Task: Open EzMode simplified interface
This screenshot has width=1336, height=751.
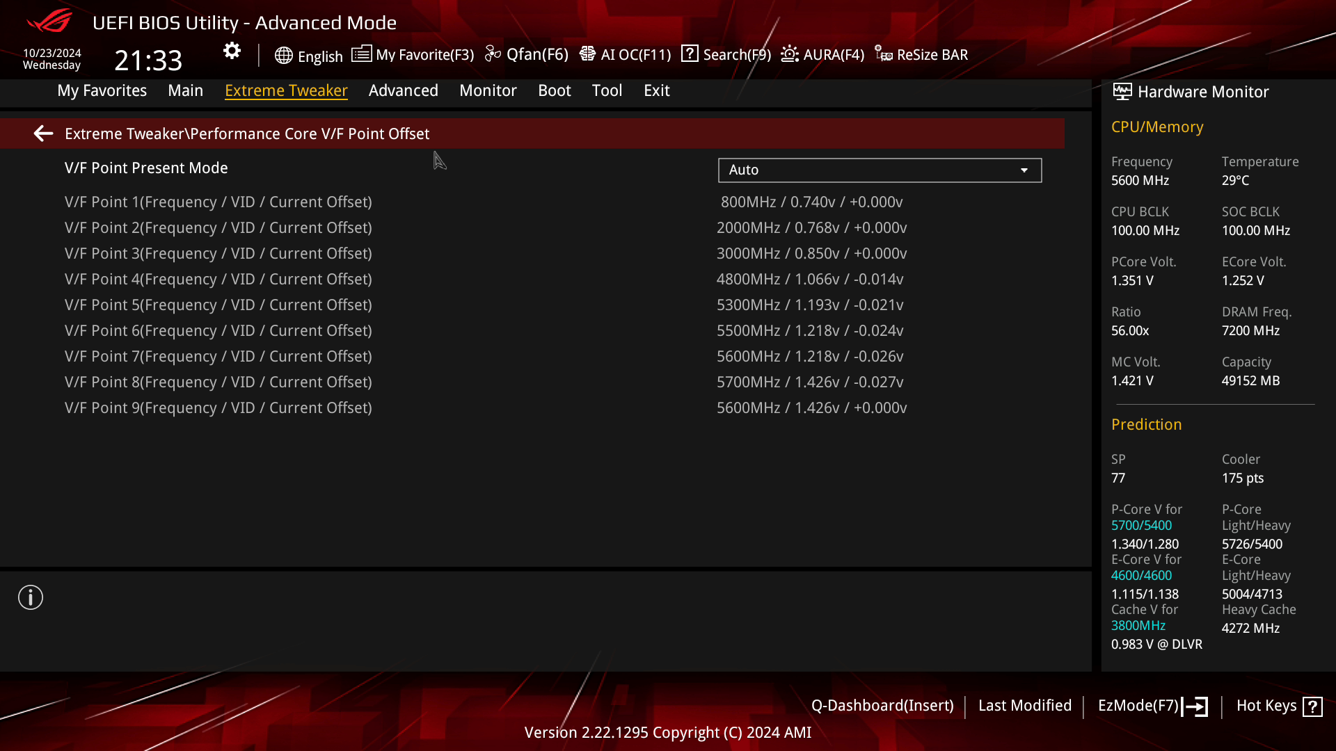Action: tap(1152, 705)
